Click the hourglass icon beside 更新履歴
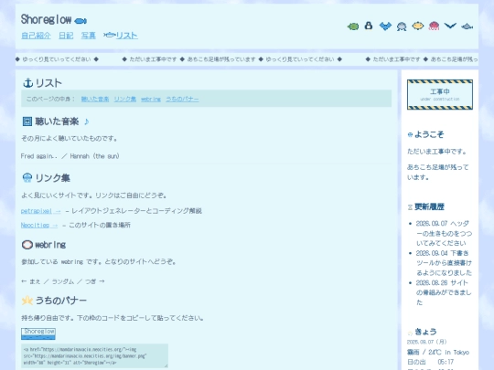 410,207
